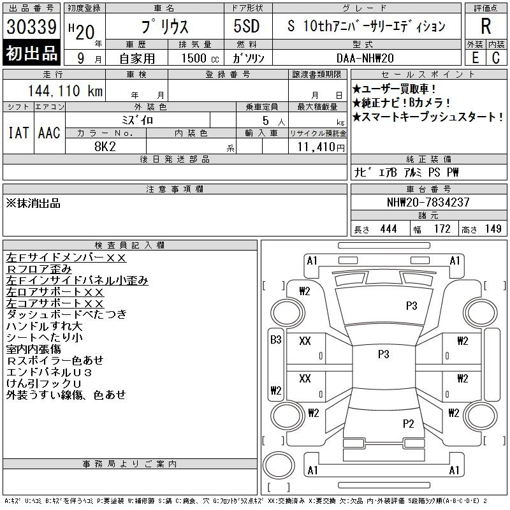The image size is (510, 510).
Task: Open the underlined Rフロア歪み note
Action: tap(39, 269)
